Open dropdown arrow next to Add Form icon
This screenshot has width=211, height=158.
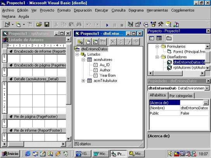pyautogui.click(x=24, y=24)
